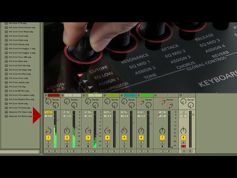Click the teal clip slot on track 5
237x178 pixels.
click(x=130, y=95)
